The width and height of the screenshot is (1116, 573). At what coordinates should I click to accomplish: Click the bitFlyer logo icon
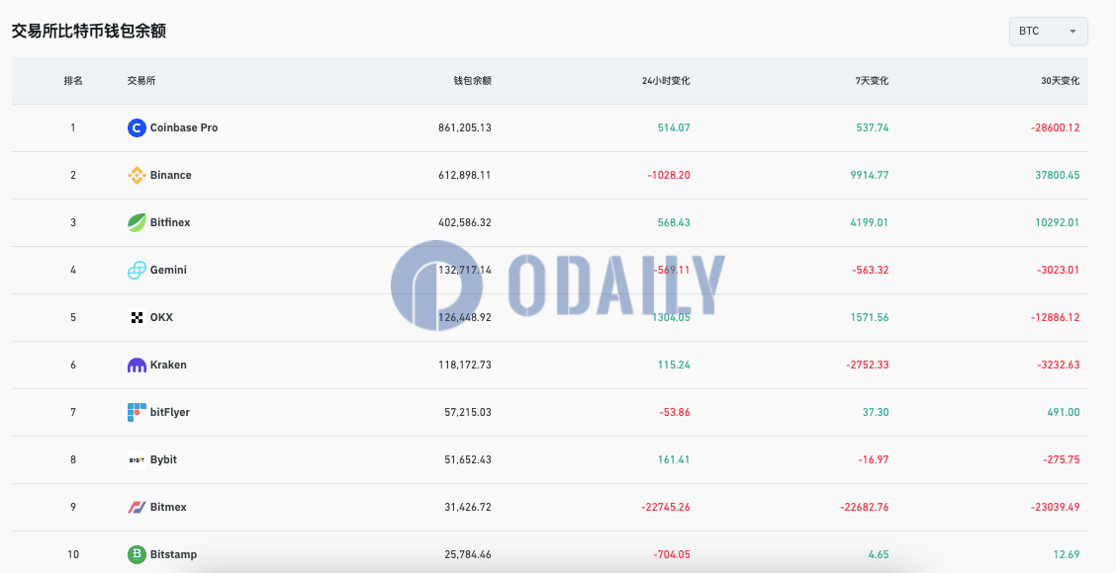(137, 412)
